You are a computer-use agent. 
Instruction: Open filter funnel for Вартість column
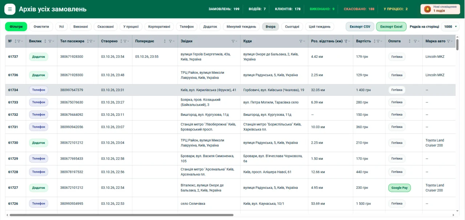[378, 41]
